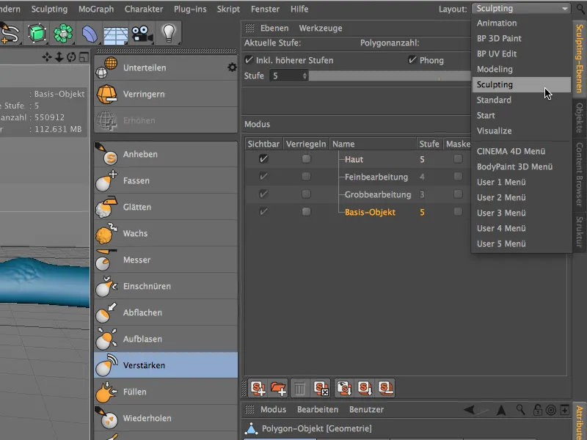
Task: Click the Stufe level slider bar
Action: tap(390, 76)
